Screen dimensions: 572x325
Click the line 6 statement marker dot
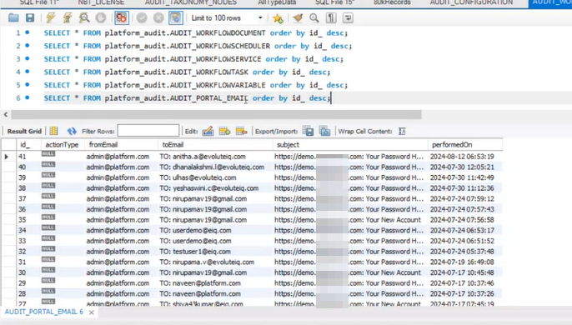pos(28,97)
